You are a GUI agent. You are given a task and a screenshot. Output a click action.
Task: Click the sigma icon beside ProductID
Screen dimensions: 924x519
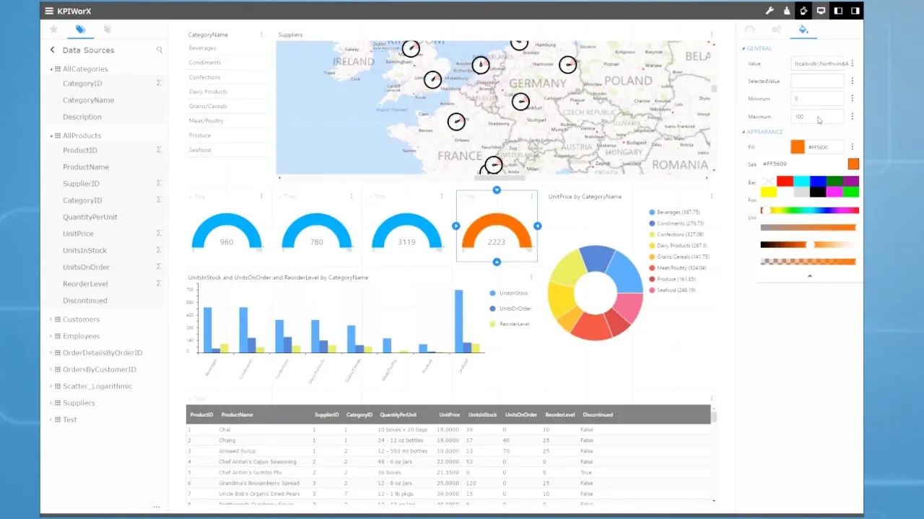pyautogui.click(x=159, y=150)
